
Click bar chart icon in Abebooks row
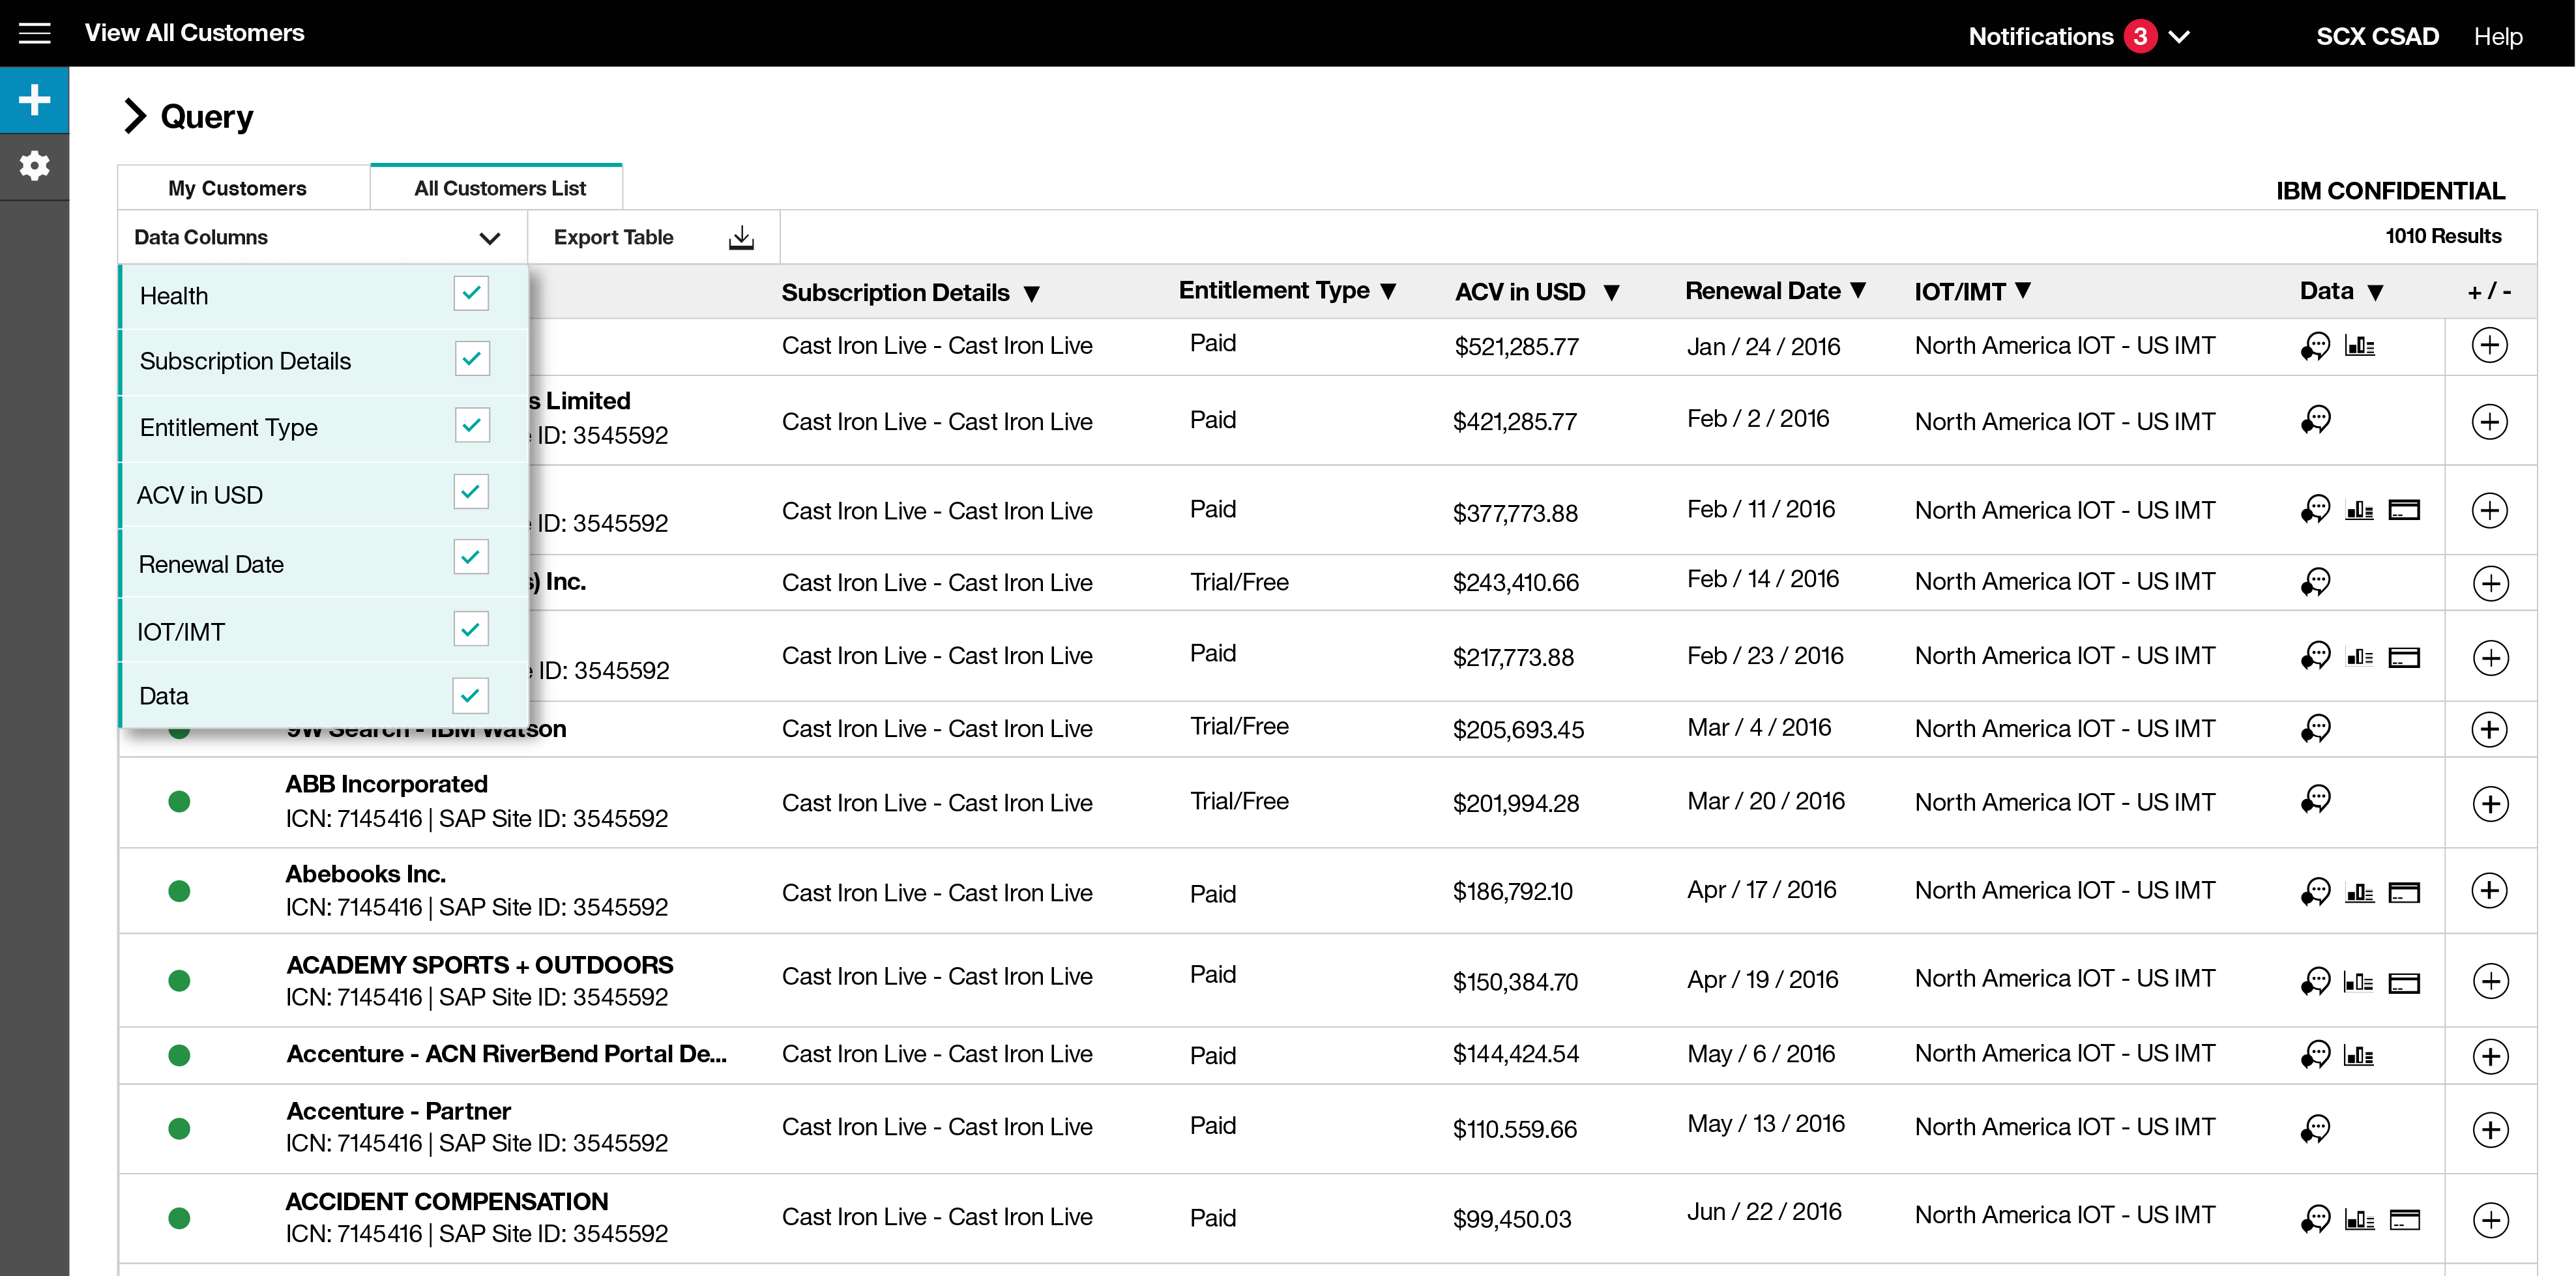tap(2359, 892)
